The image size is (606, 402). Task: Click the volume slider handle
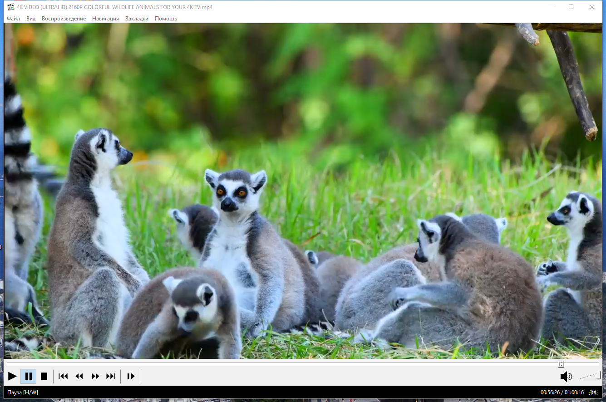pos(599,375)
